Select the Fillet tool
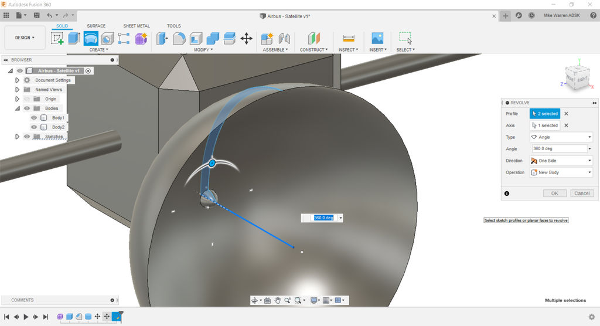600x326 pixels. coord(179,38)
